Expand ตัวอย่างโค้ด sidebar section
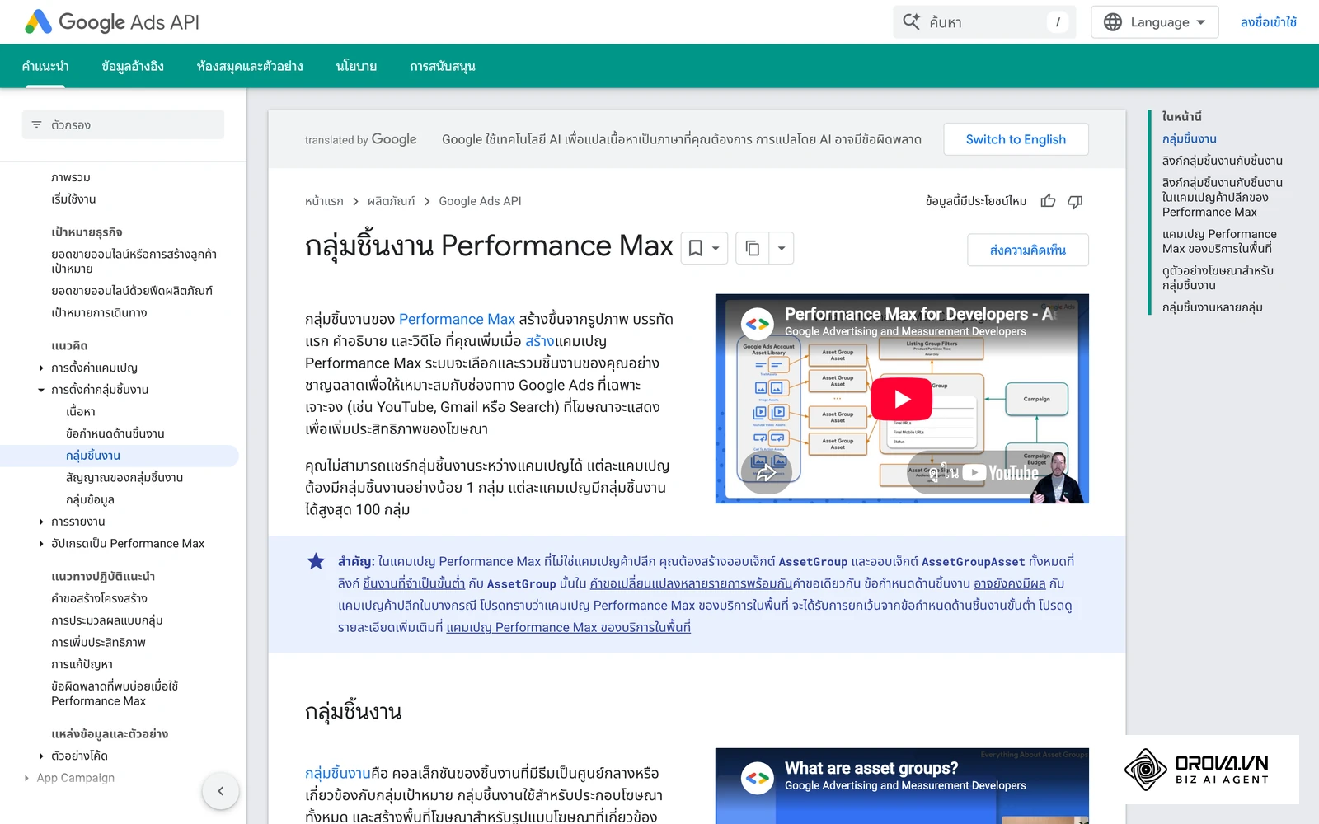The height and width of the screenshot is (824, 1319). [x=41, y=756]
